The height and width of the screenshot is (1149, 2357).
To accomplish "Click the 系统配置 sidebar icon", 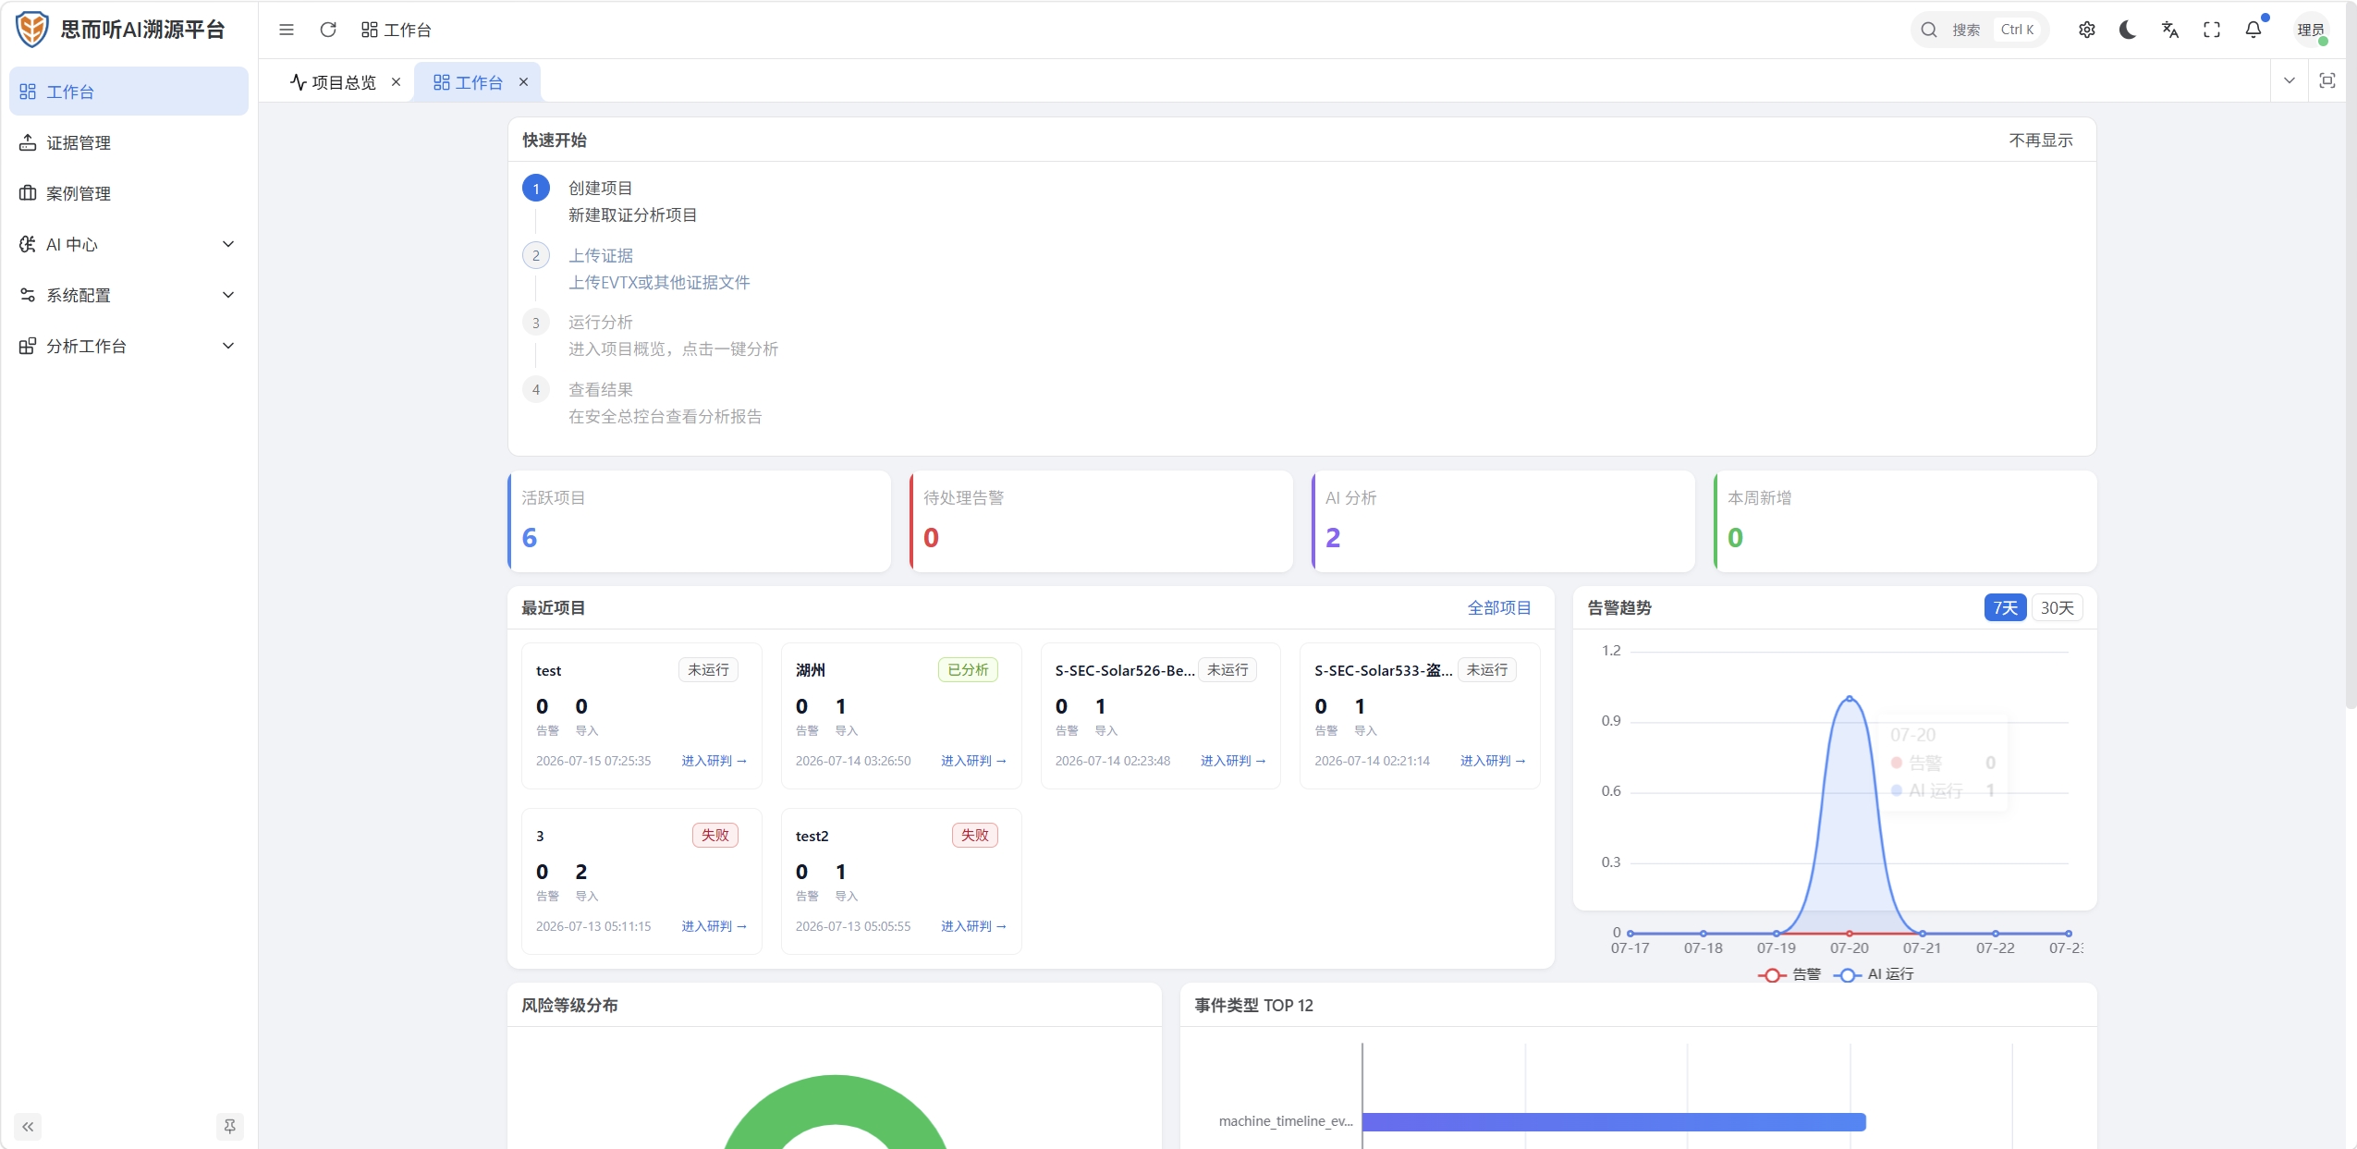I will click(x=28, y=295).
